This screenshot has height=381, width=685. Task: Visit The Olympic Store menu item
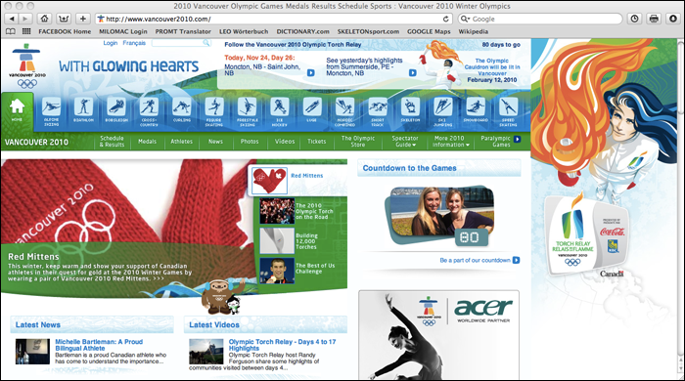[358, 142]
